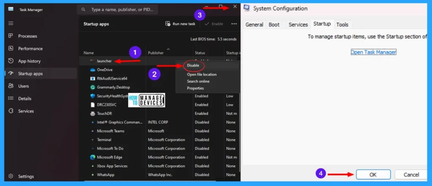Sort by the Name column header

tap(89, 53)
